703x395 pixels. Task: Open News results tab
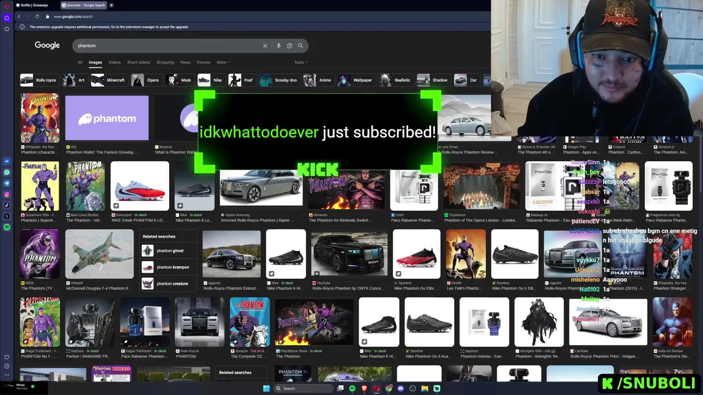point(185,62)
